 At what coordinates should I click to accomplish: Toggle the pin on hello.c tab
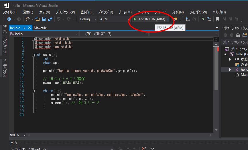(x=24, y=28)
